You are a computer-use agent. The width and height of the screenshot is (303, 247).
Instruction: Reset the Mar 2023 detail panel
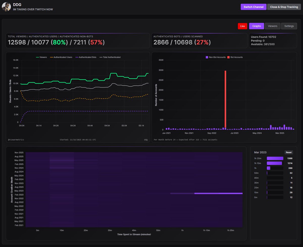click(x=289, y=152)
